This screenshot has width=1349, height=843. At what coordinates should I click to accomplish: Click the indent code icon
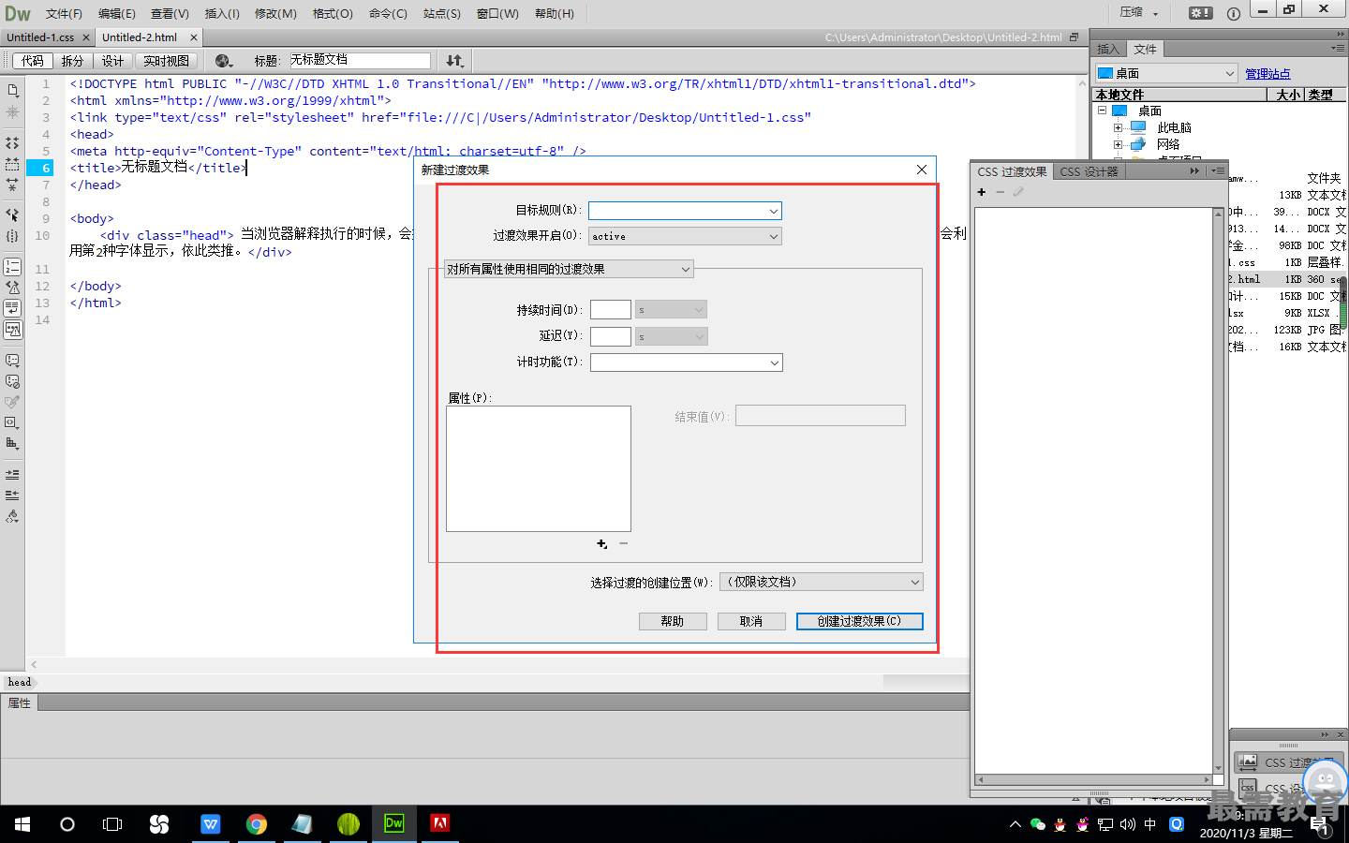pyautogui.click(x=13, y=475)
